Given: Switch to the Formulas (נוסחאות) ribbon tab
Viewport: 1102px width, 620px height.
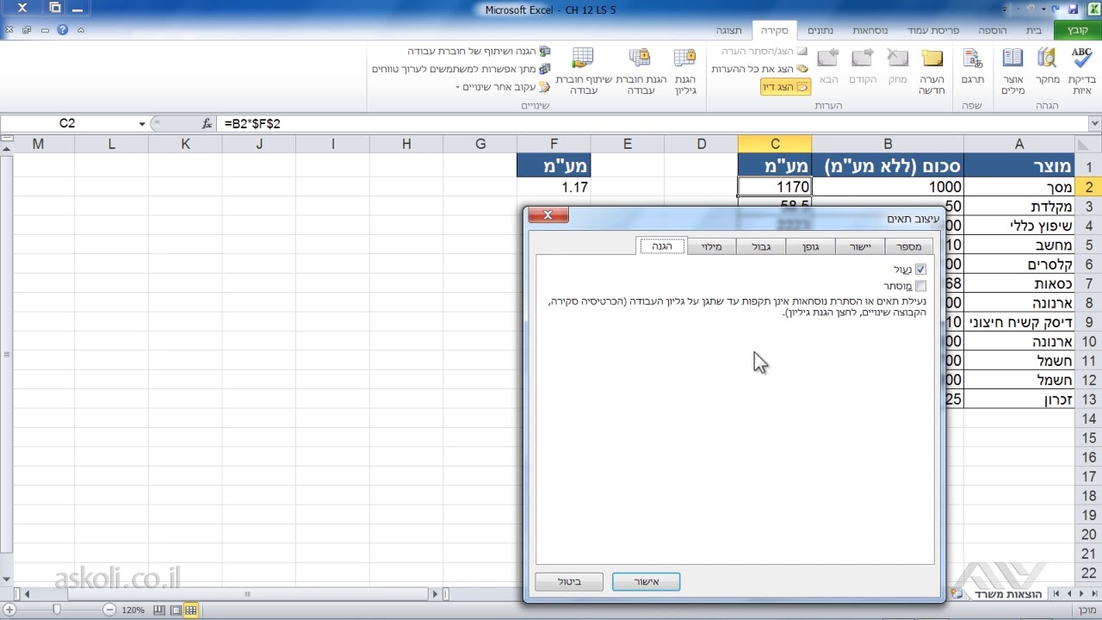Looking at the screenshot, I should click(x=870, y=30).
